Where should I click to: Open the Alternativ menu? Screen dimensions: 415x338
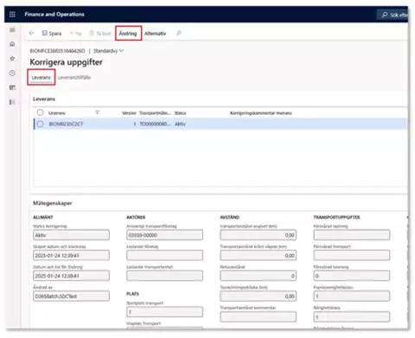click(155, 34)
